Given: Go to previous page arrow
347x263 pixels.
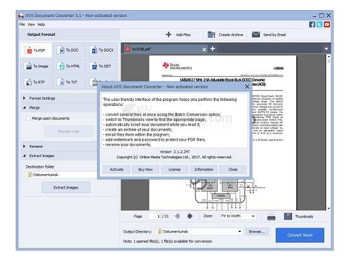Looking at the screenshot, I should coord(177,216).
